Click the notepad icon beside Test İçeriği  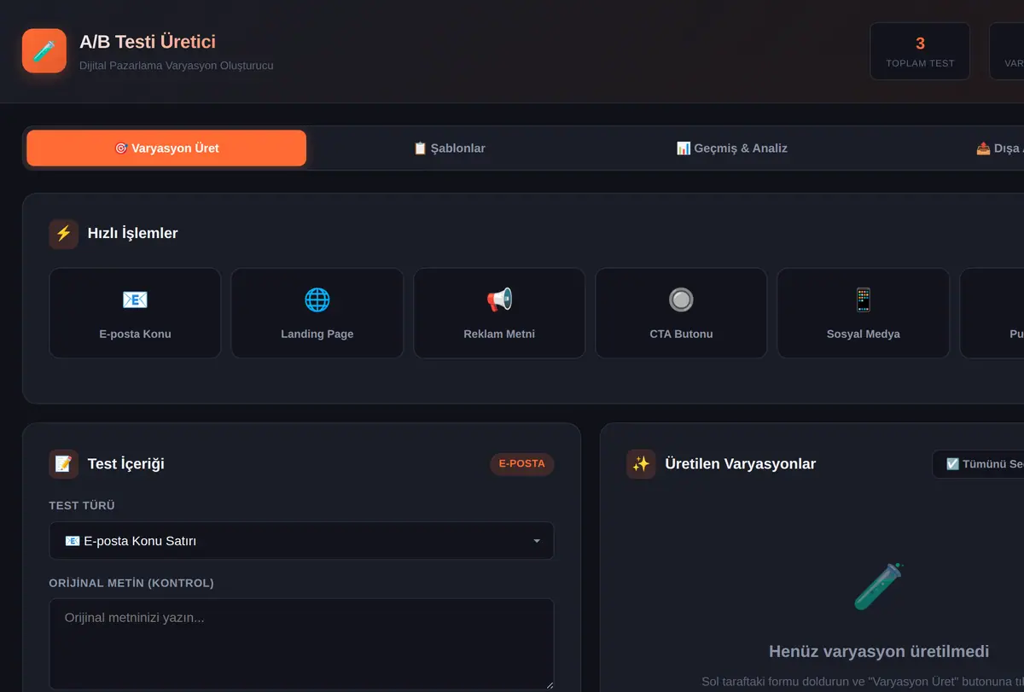64,464
